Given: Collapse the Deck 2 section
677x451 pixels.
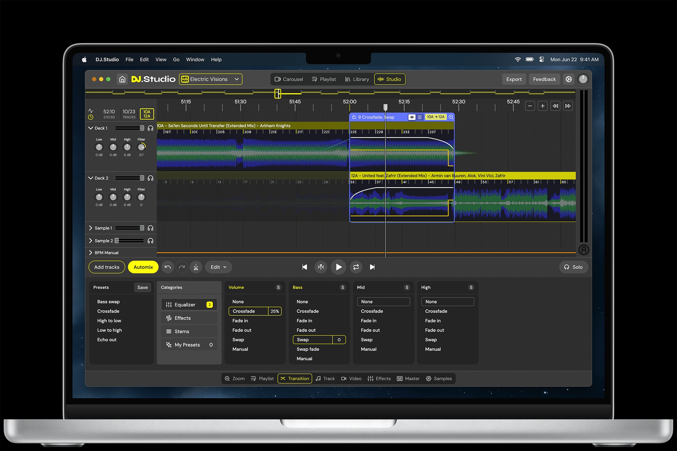Looking at the screenshot, I should 90,178.
